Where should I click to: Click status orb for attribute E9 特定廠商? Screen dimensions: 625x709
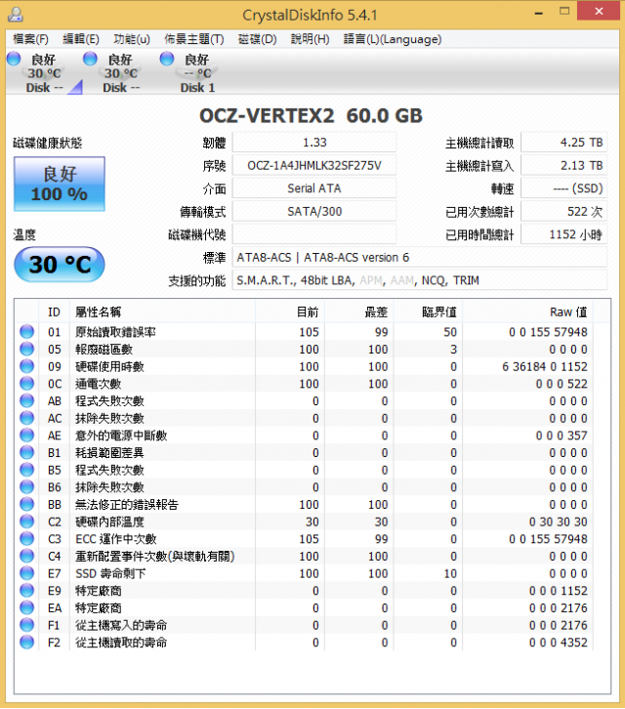26,591
